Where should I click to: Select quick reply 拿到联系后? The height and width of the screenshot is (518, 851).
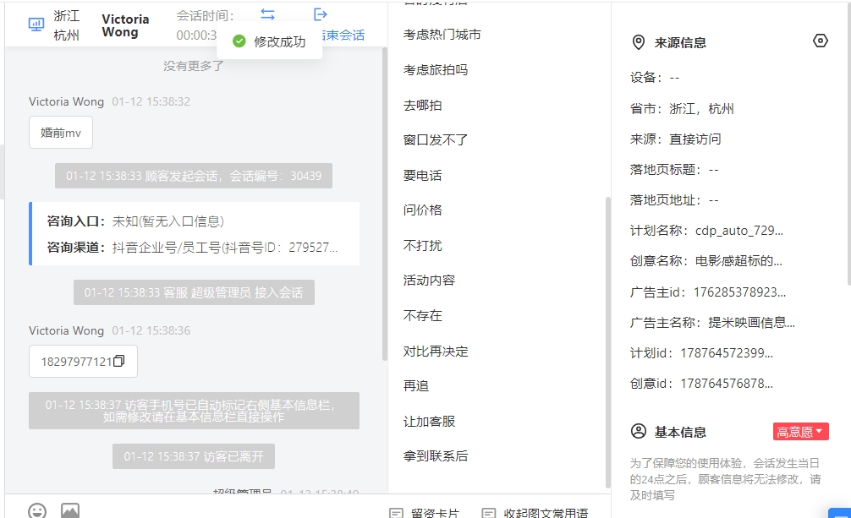pos(436,456)
